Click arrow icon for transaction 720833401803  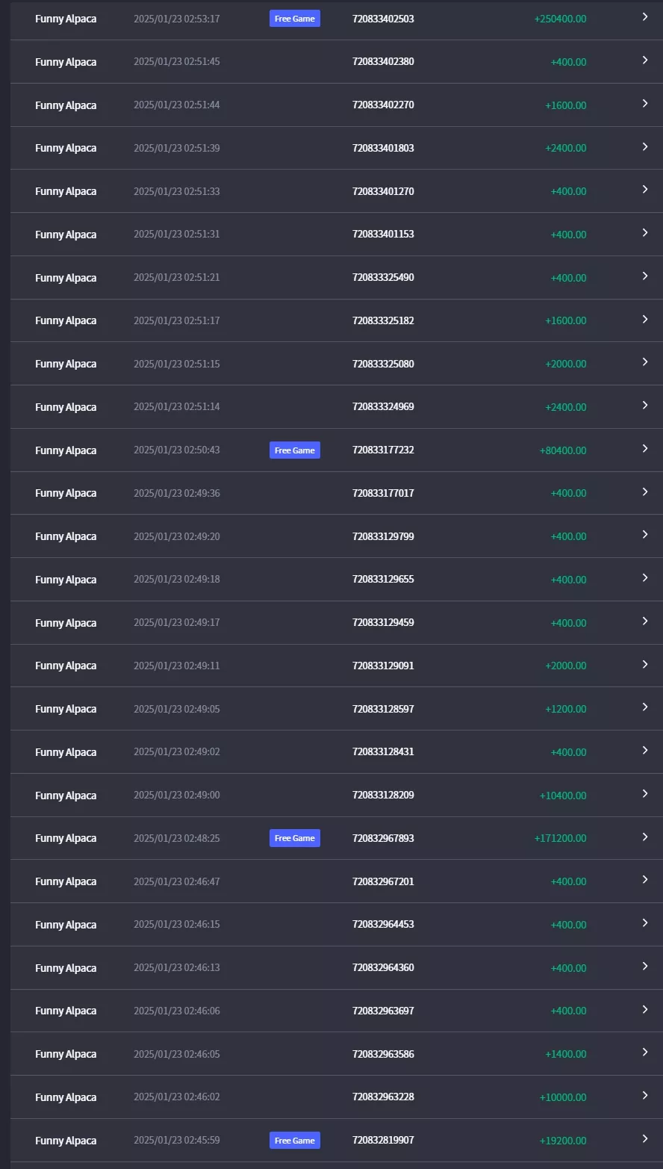point(645,146)
